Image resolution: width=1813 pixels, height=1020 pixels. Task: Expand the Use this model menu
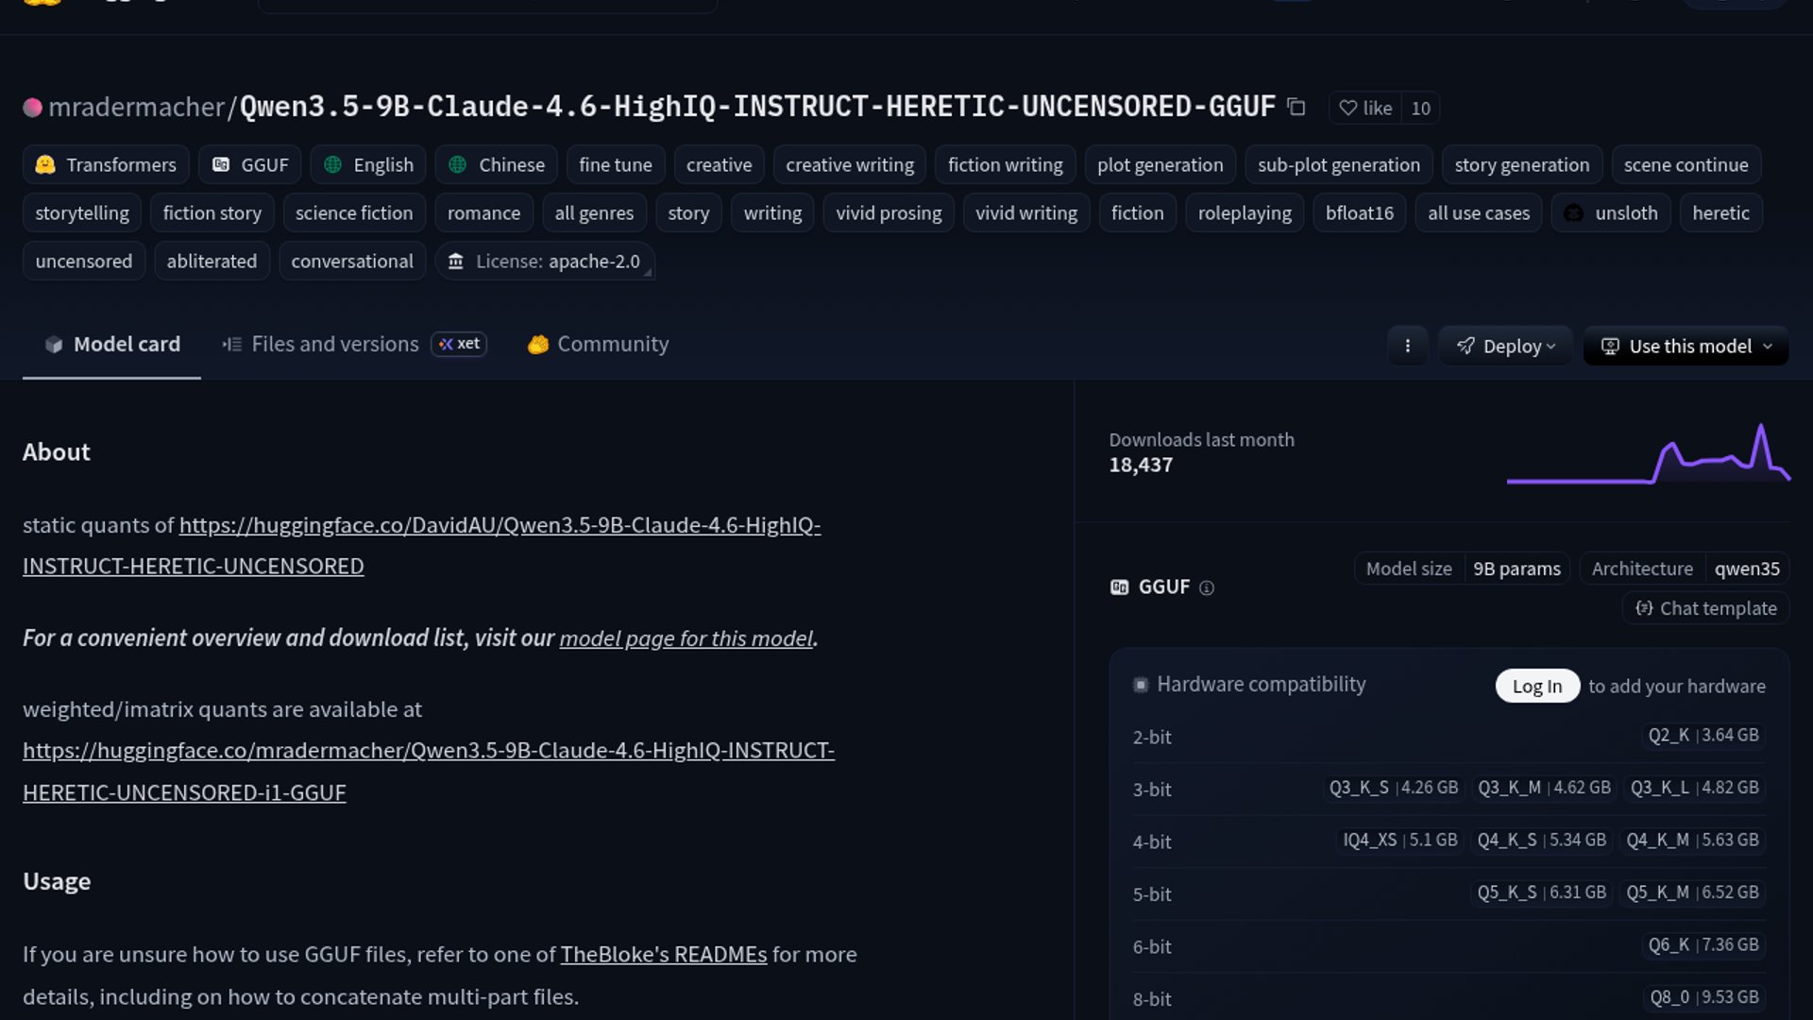tap(1686, 346)
